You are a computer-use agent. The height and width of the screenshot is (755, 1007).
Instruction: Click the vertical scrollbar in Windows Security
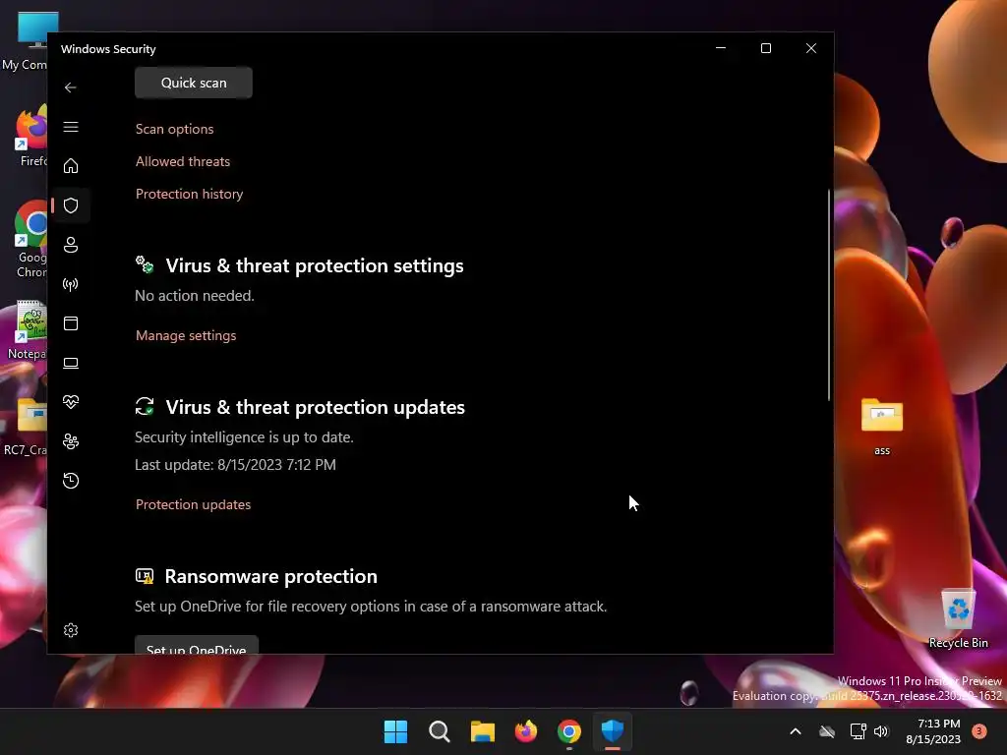[x=828, y=295]
